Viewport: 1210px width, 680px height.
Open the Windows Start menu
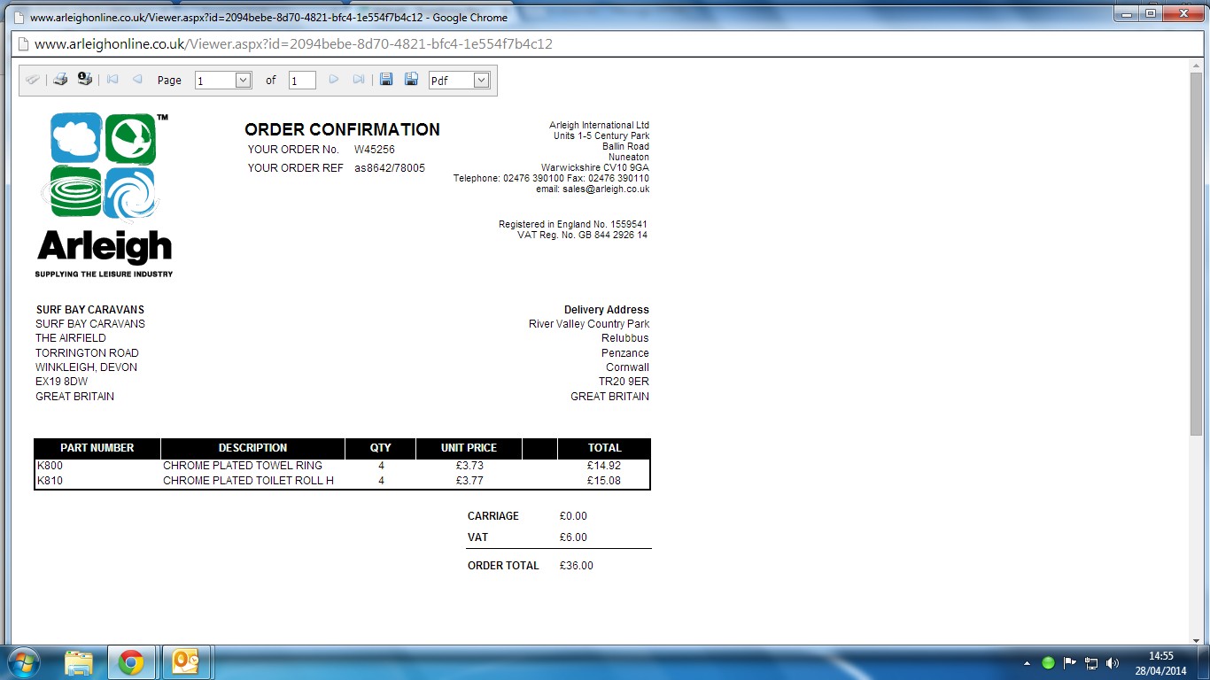pyautogui.click(x=24, y=662)
